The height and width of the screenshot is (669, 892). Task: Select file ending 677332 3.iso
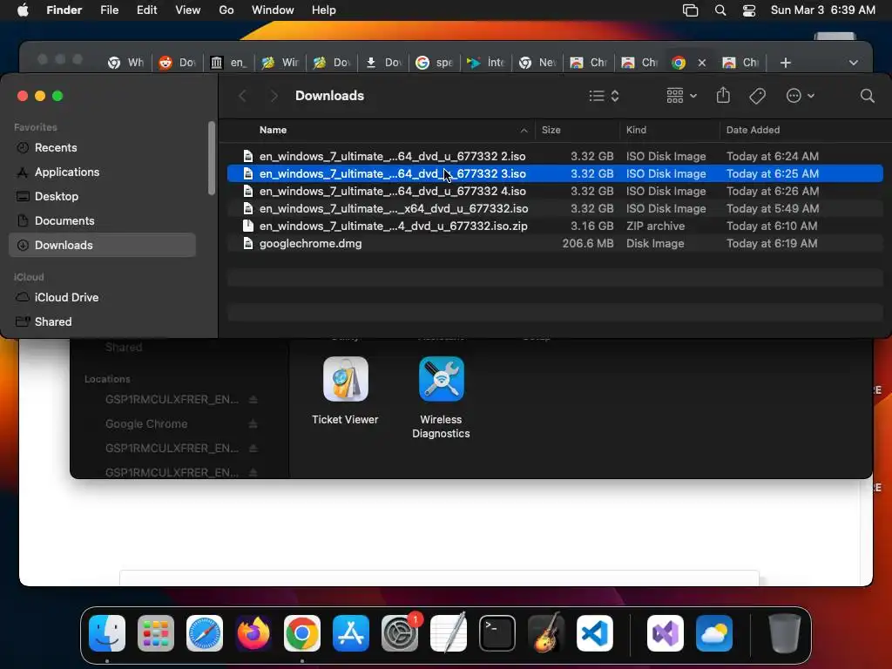coord(555,173)
